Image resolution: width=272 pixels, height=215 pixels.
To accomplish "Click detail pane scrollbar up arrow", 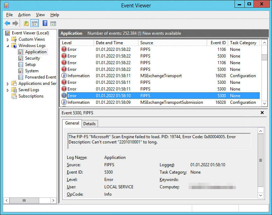I will 260,131.
